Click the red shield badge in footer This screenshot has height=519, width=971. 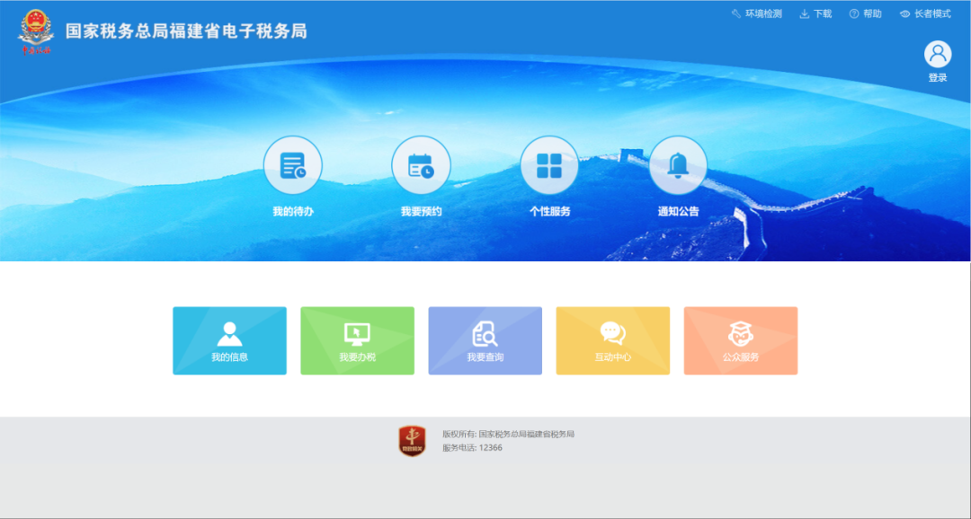(412, 441)
